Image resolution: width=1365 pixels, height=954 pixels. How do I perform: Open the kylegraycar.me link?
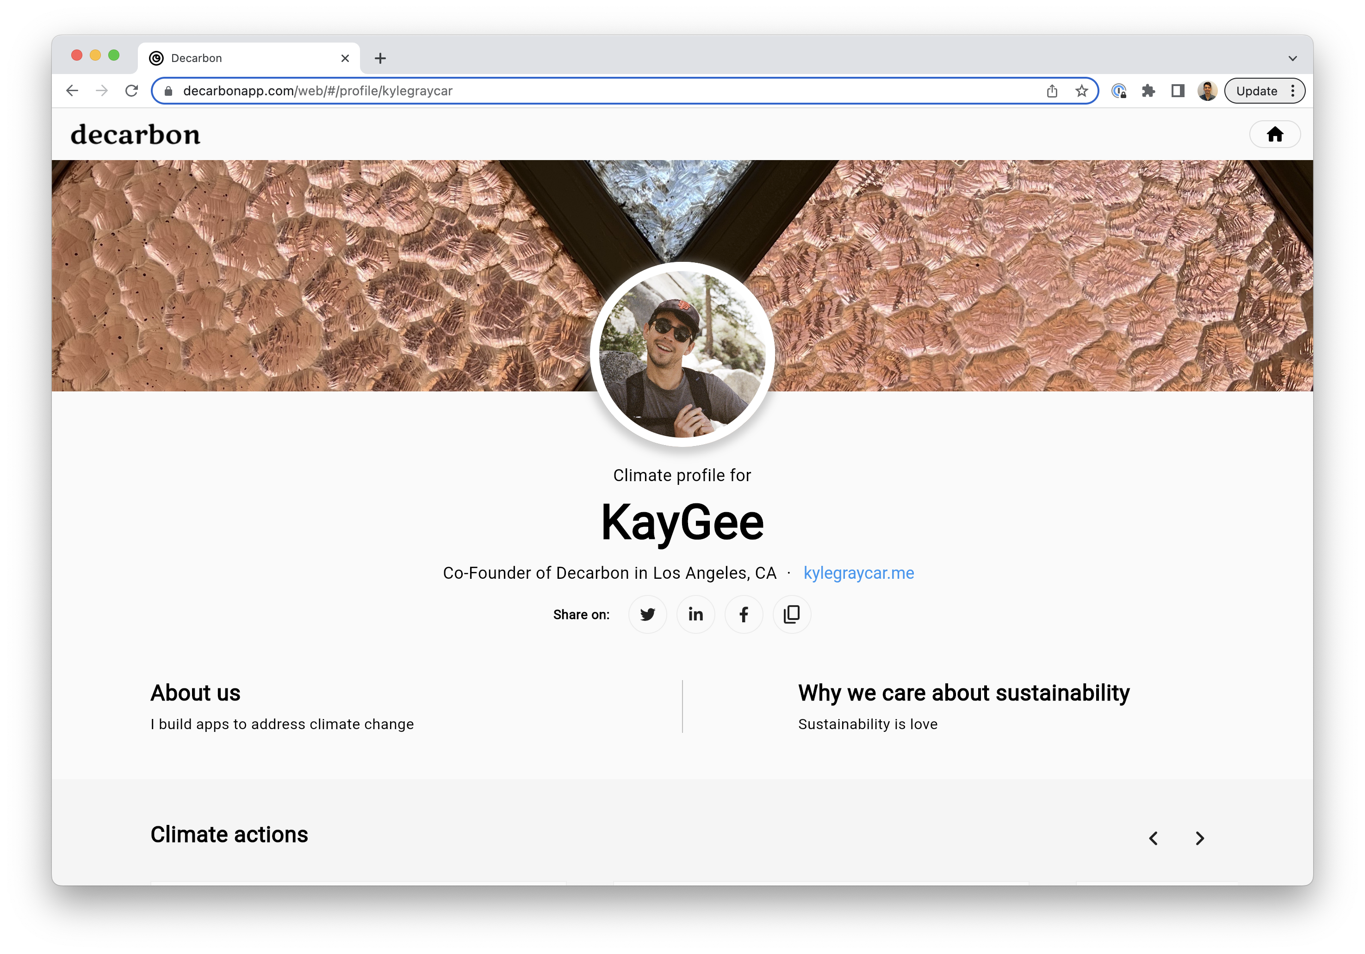[x=858, y=573]
